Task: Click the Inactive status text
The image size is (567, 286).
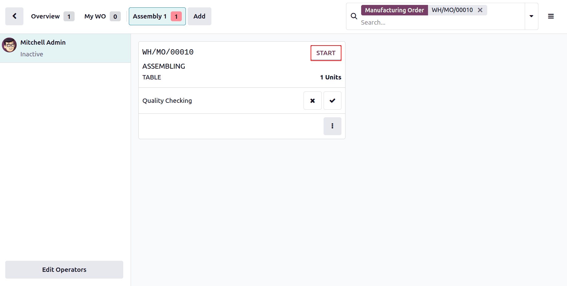Action: click(32, 54)
